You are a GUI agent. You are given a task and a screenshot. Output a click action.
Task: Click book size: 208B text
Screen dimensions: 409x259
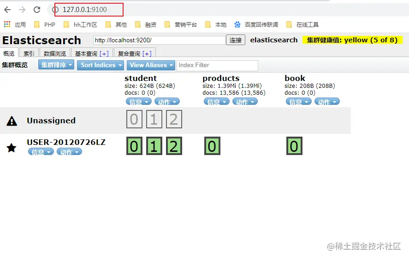pos(310,86)
